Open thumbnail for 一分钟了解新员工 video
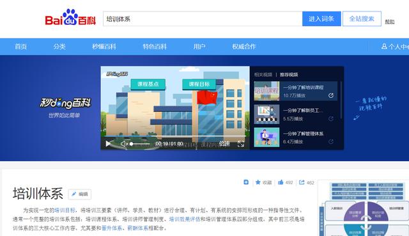This screenshot has width=409, height=236. pyautogui.click(x=266, y=114)
